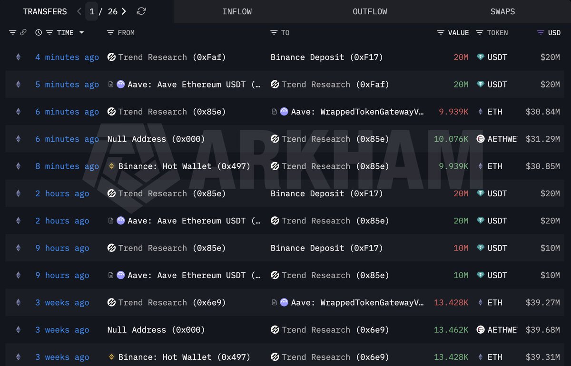Click ETH token icon in $39.31M row
Image resolution: width=571 pixels, height=366 pixels.
481,357
